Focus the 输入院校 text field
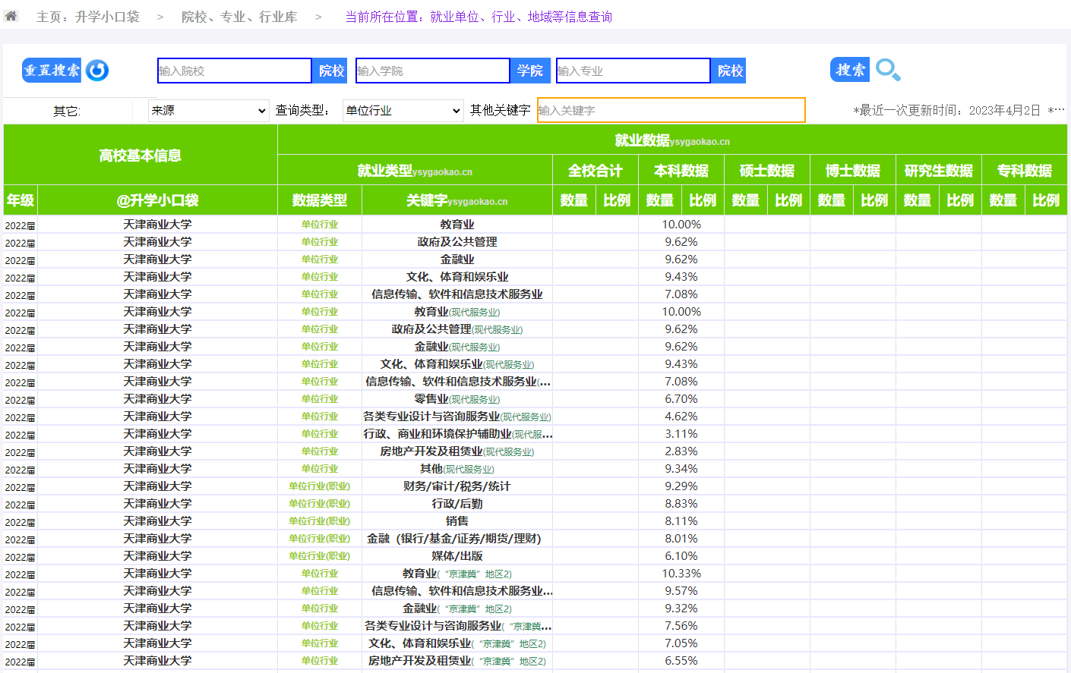Image resolution: width=1071 pixels, height=673 pixels. tap(234, 71)
